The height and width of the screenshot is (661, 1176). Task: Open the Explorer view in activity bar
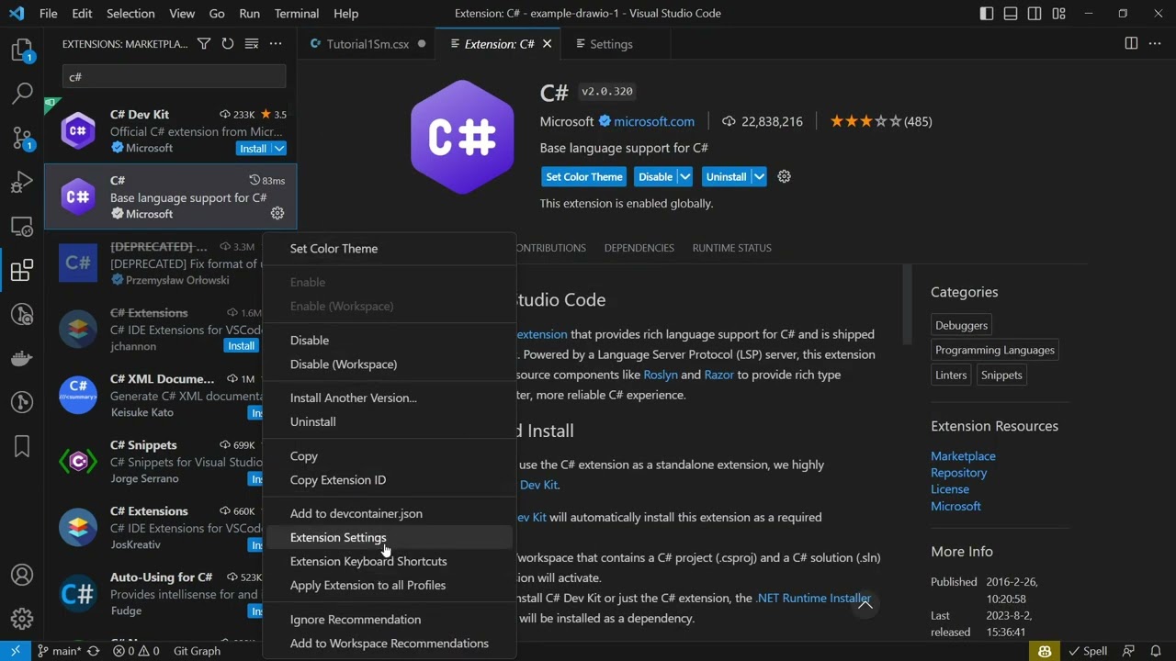click(x=22, y=50)
